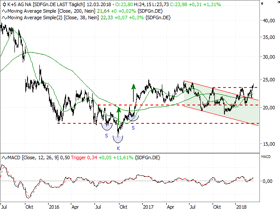280x210 pixels.
Task: Click the 35,00 price axis label
Action: (x=269, y=37)
